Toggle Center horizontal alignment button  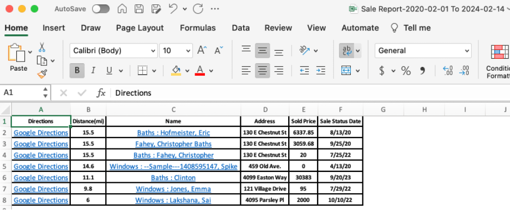pyautogui.click(x=263, y=70)
